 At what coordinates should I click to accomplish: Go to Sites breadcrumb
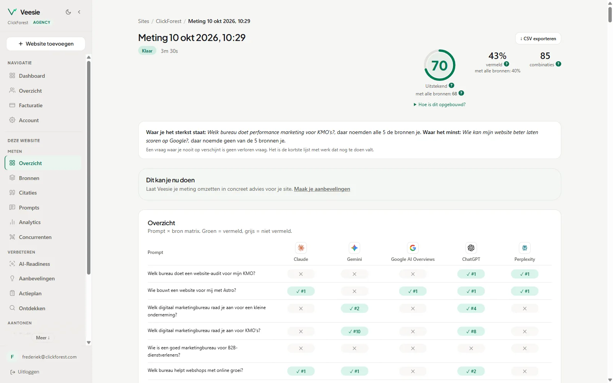[x=144, y=21]
